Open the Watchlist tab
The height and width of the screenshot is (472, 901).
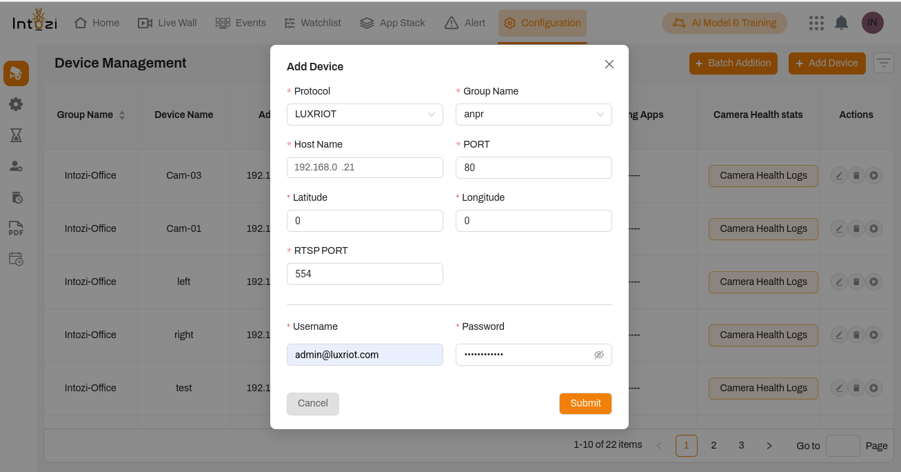(312, 23)
